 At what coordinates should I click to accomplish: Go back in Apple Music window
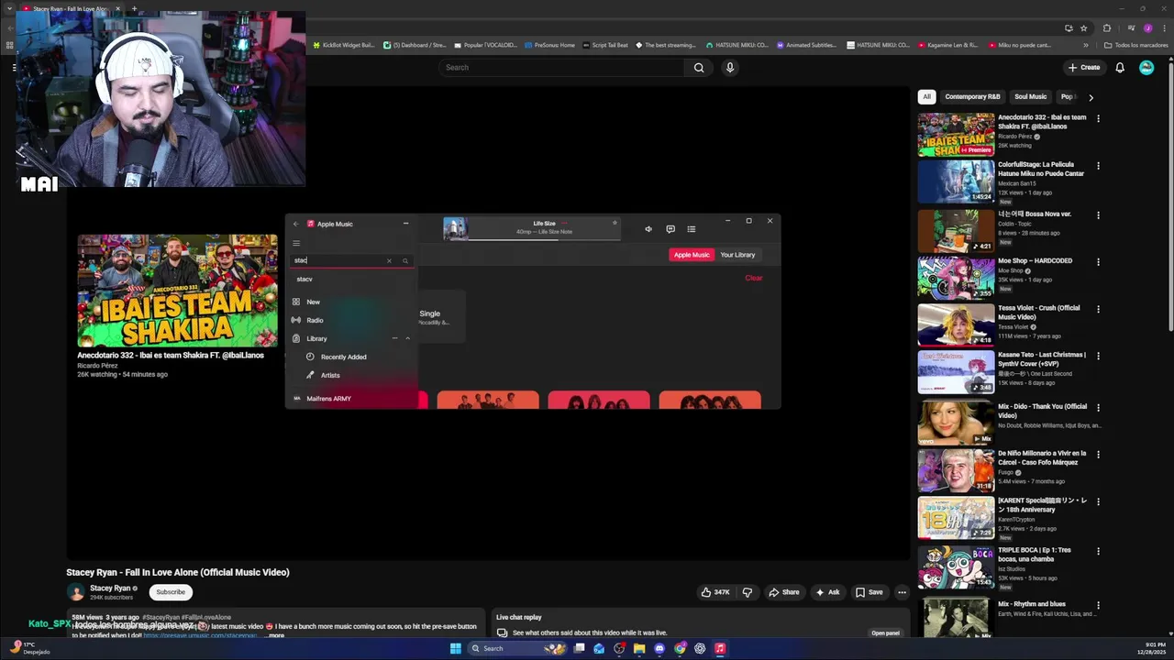point(295,224)
